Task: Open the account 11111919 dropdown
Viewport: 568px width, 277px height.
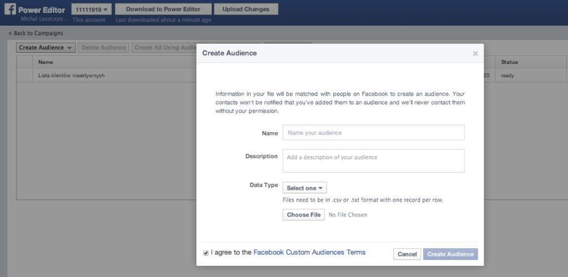Action: 92,9
